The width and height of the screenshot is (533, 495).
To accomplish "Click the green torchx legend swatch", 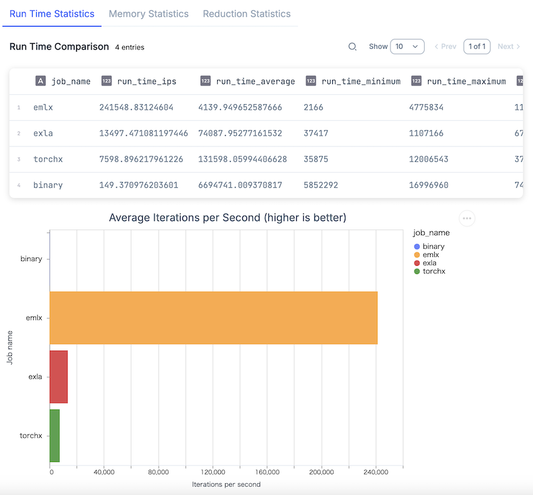I will (x=417, y=271).
